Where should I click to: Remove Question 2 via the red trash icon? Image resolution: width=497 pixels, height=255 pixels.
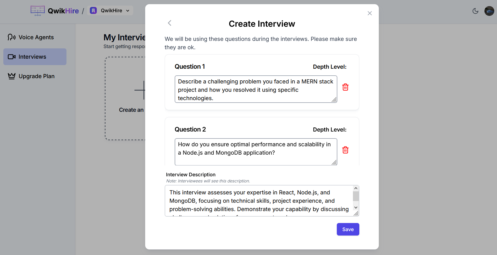pos(345,150)
